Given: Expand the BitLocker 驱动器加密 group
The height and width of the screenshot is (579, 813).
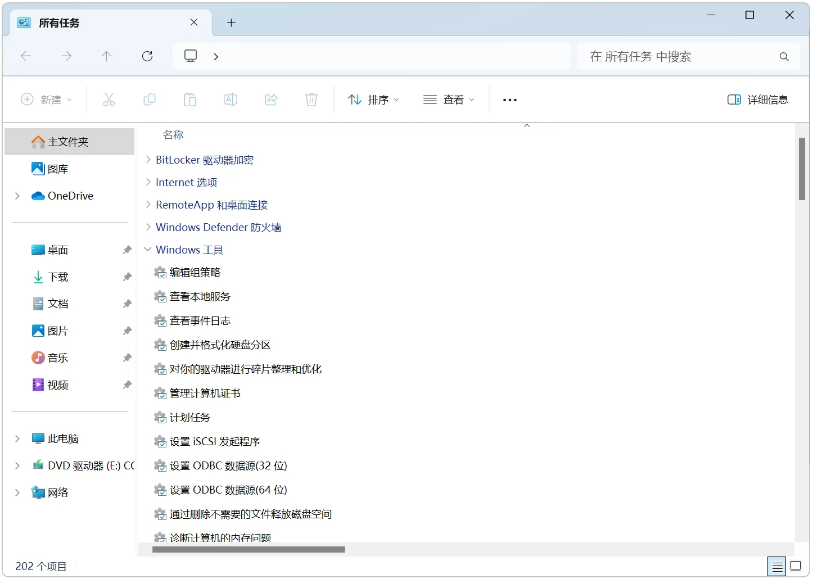Looking at the screenshot, I should pos(148,160).
